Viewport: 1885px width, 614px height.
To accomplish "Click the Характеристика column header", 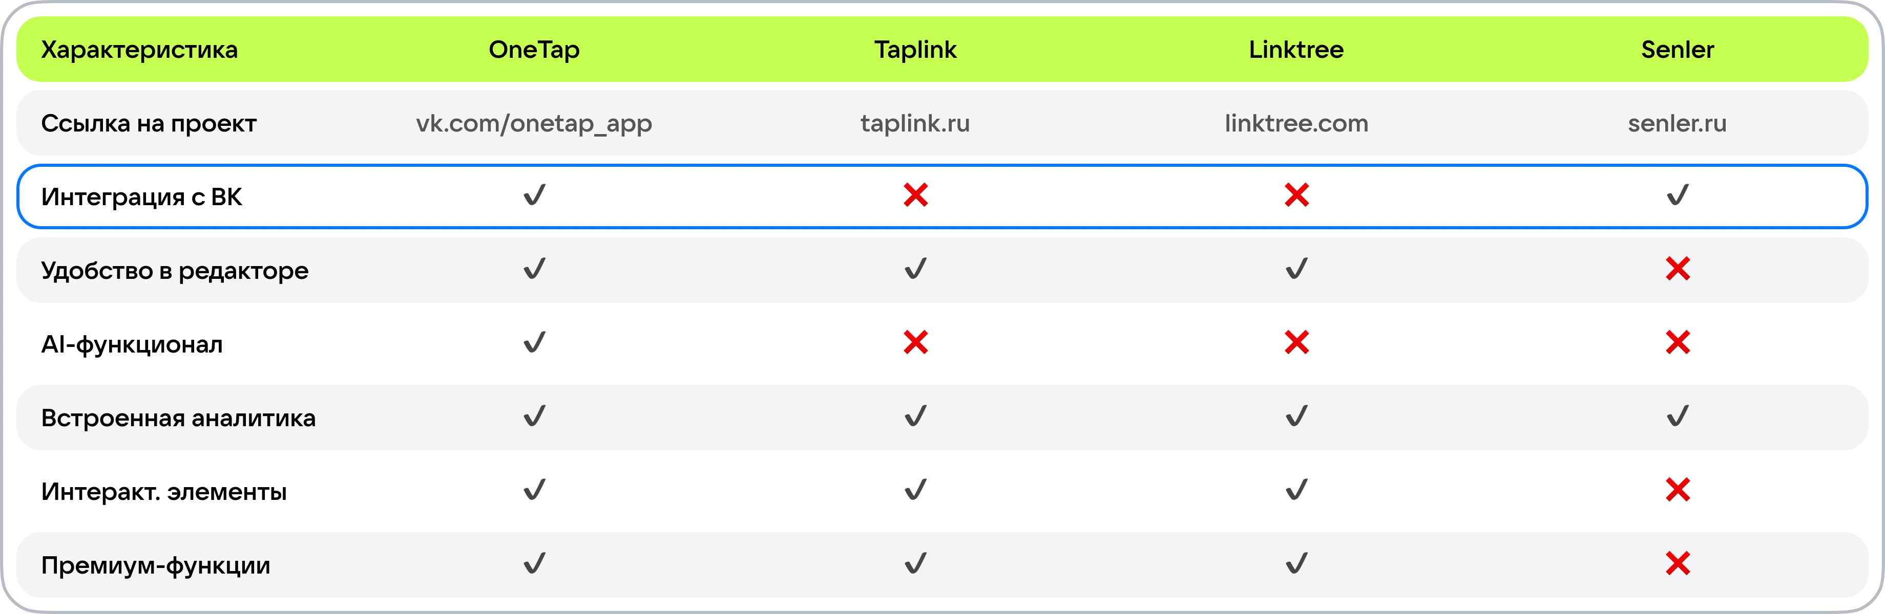I will pos(139,49).
